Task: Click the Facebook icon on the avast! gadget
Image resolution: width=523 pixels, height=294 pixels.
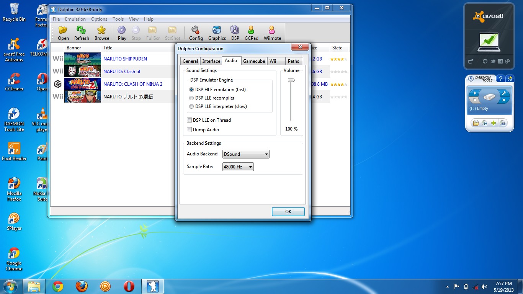Action: (500, 61)
